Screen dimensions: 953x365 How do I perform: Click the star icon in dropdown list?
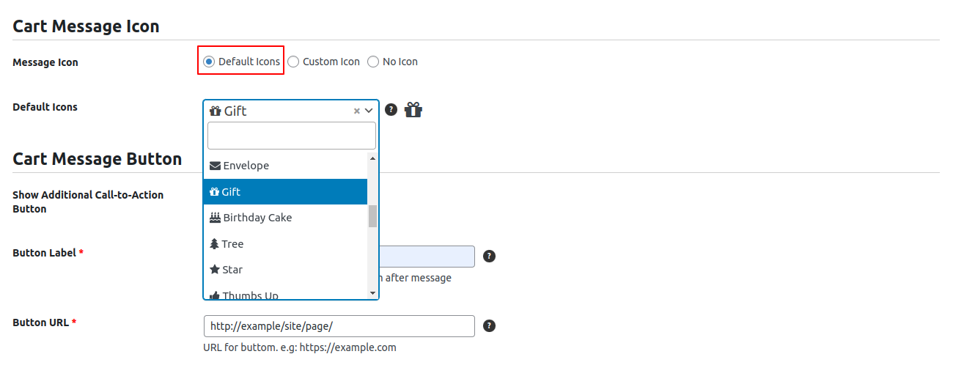coord(215,270)
